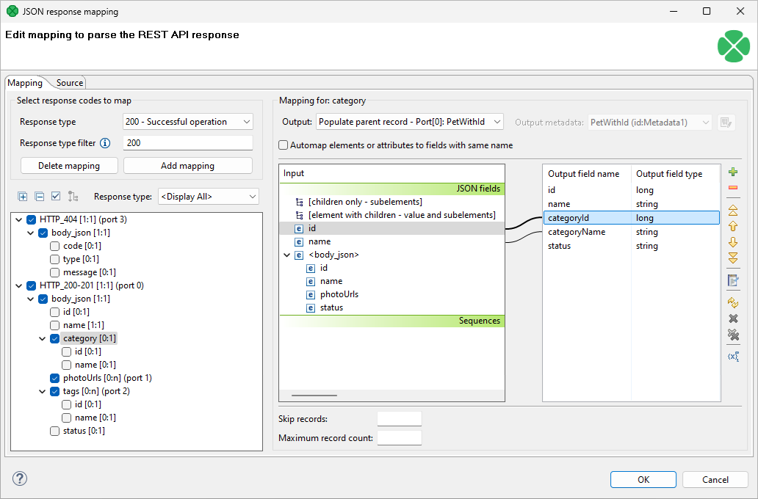Switch to the Source tab
Viewport: 758px width, 499px height.
click(70, 83)
